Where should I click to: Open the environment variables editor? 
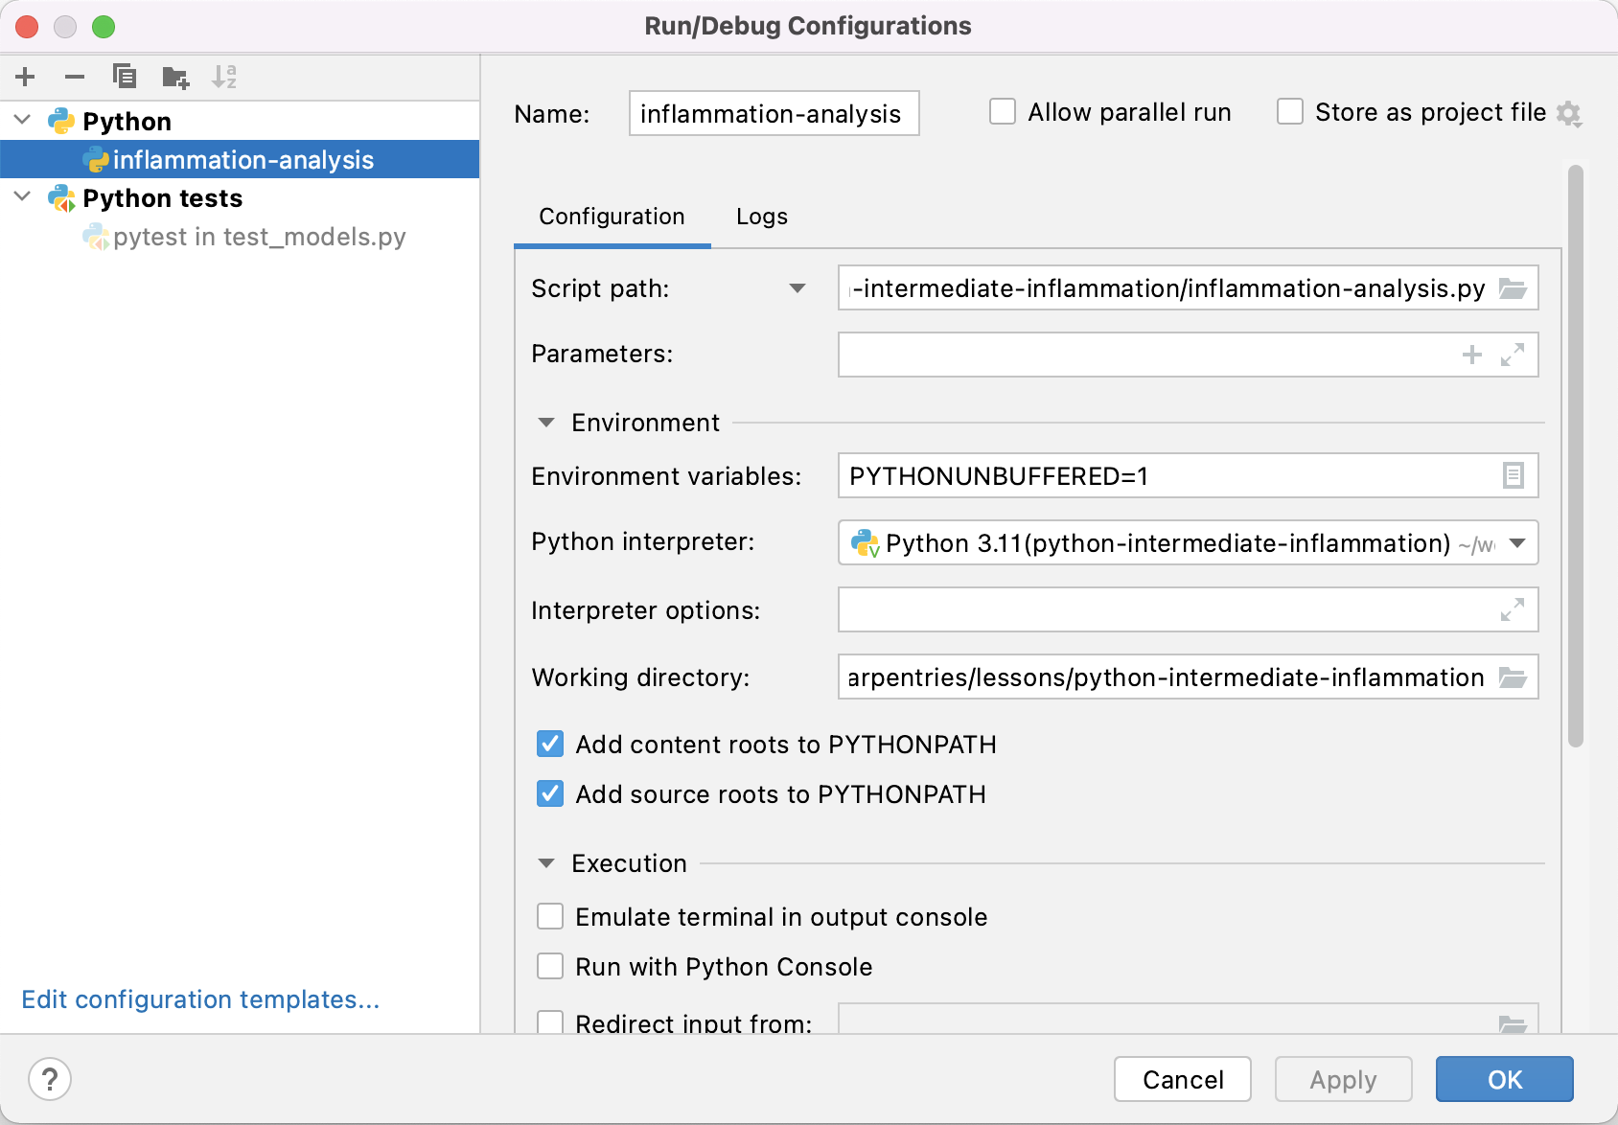coord(1513,475)
